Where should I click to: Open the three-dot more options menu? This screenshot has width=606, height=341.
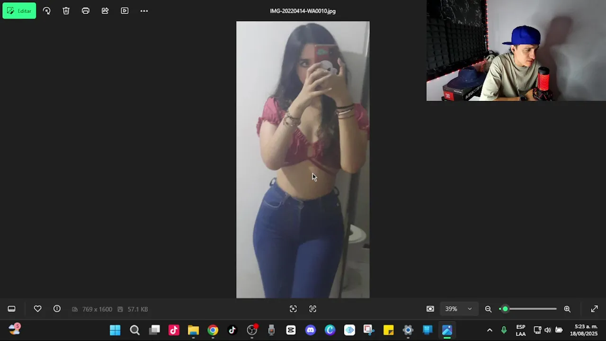144,11
